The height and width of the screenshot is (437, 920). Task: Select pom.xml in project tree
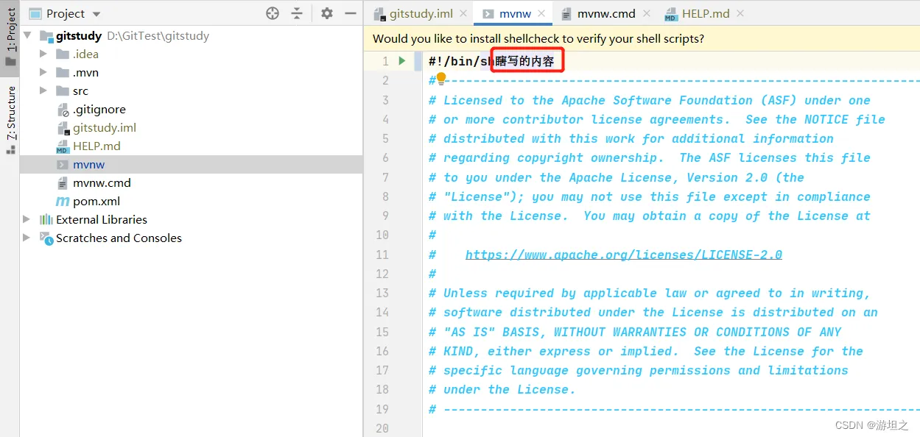tap(96, 201)
